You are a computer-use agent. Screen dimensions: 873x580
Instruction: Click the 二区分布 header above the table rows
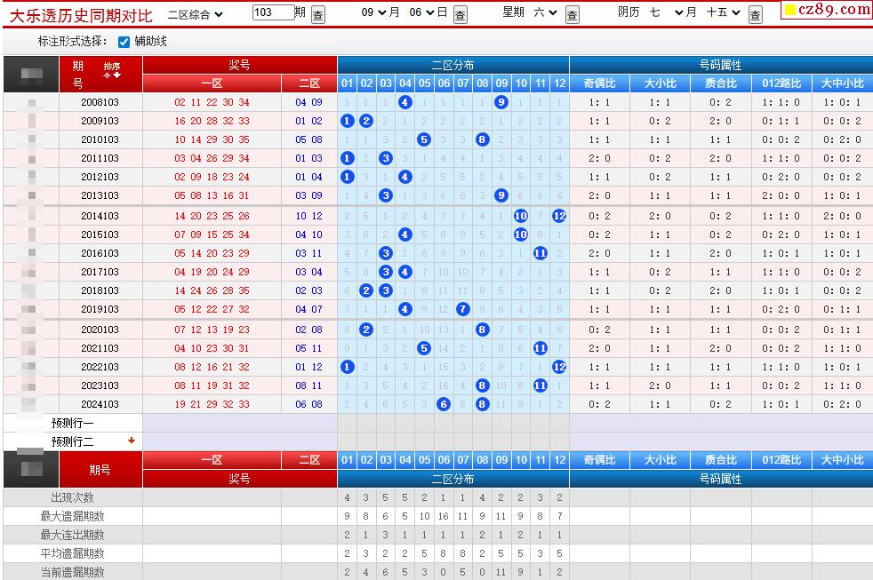coord(453,65)
